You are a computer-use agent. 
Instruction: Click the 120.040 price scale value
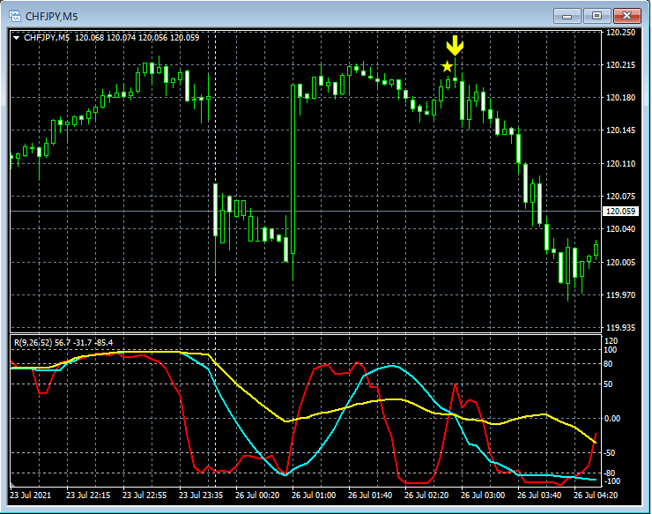pyautogui.click(x=621, y=229)
